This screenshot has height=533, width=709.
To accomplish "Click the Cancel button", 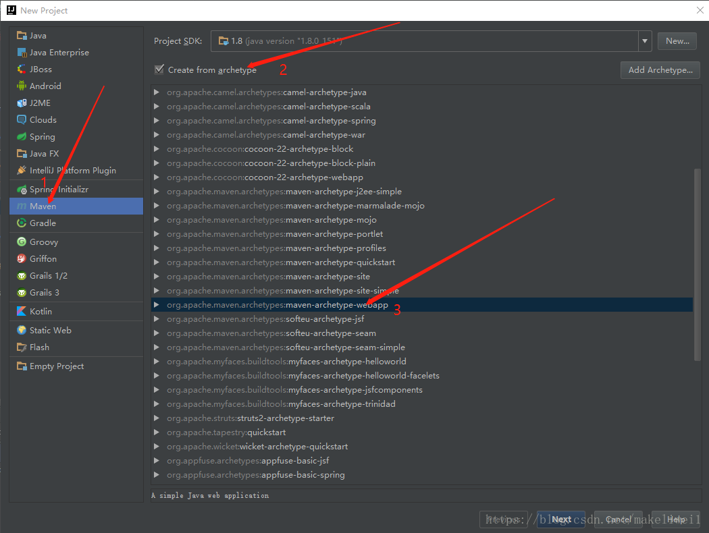I will 618,520.
